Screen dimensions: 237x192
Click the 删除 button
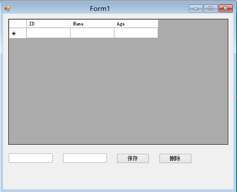[x=175, y=158]
